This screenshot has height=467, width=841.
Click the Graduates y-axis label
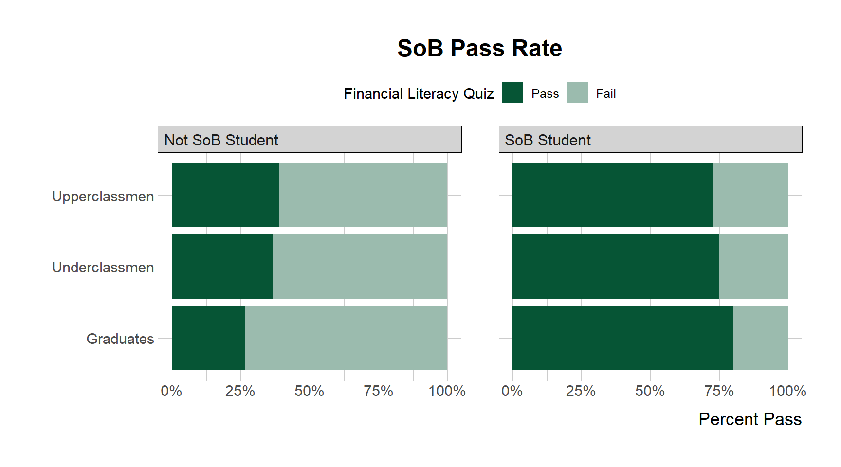(x=120, y=339)
